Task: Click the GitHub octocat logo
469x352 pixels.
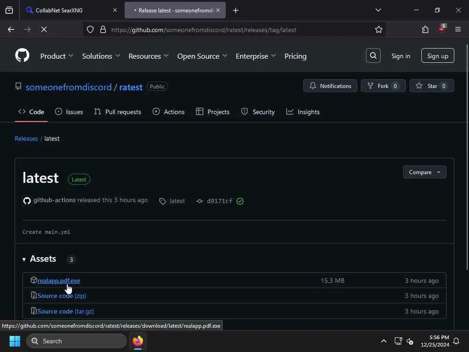Action: 22,55
